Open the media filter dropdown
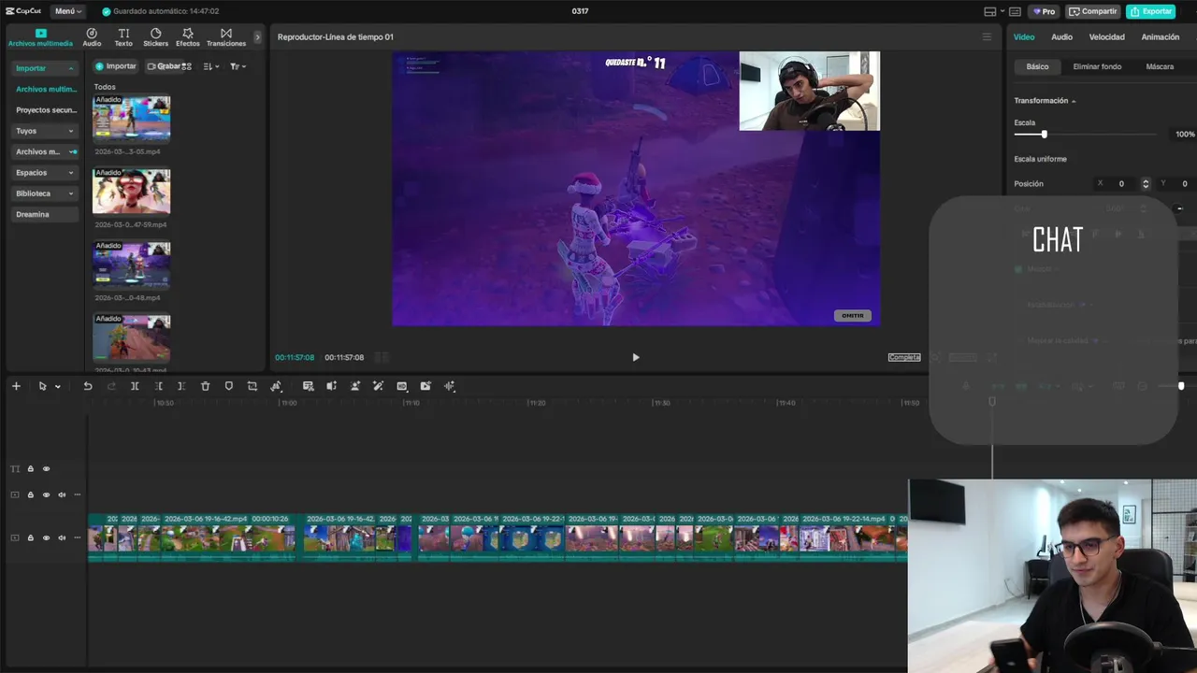 [238, 66]
